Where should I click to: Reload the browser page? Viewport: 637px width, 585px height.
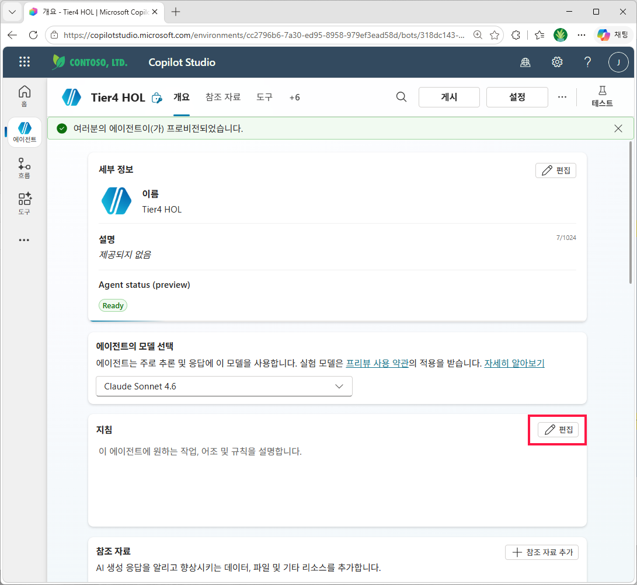coord(33,35)
